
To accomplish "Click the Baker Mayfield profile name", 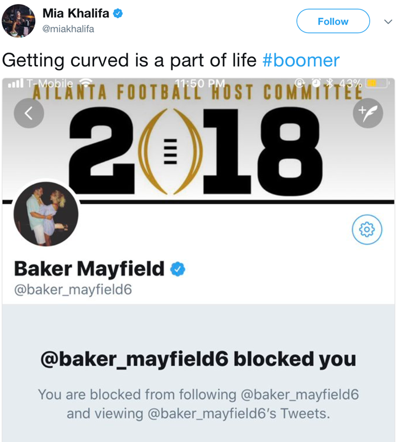I will click(89, 269).
